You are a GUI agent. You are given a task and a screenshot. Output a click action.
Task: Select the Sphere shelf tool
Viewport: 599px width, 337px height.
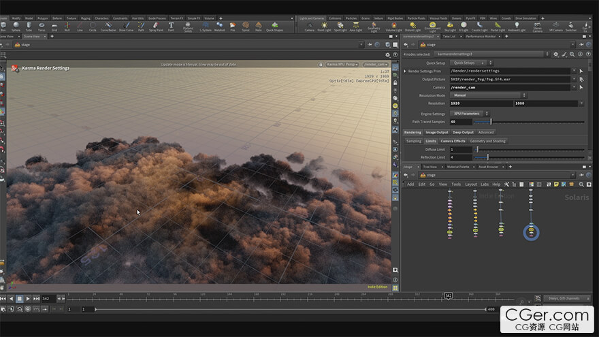16,26
